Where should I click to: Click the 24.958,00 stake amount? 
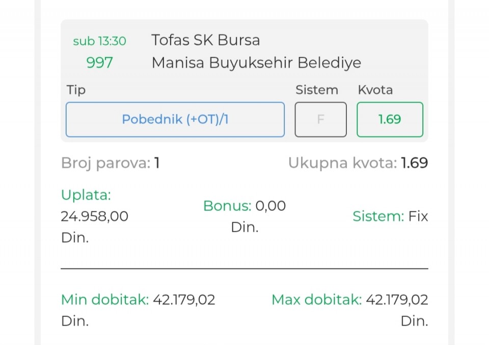tap(94, 216)
